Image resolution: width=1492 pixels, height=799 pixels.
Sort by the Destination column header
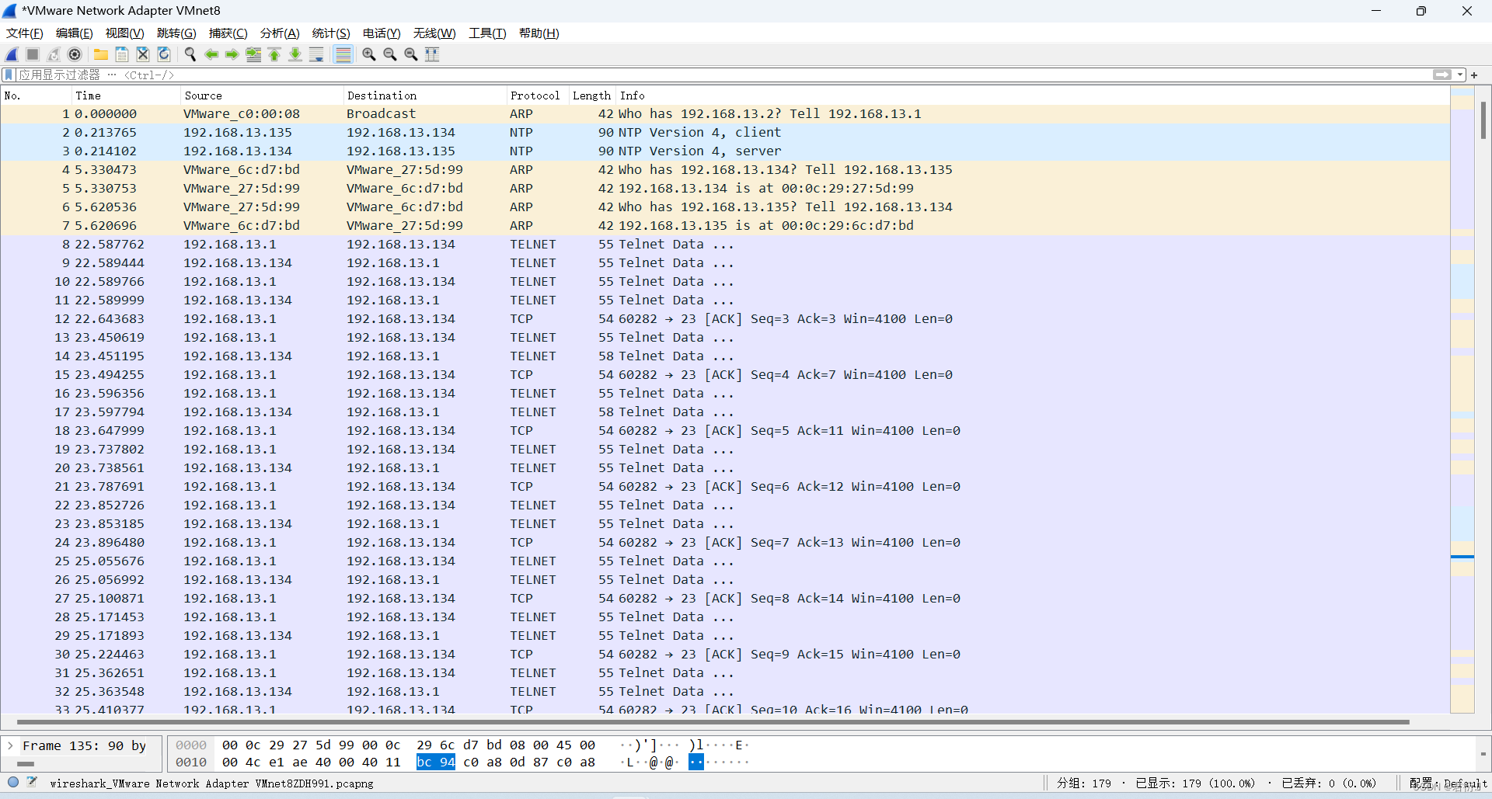[425, 96]
